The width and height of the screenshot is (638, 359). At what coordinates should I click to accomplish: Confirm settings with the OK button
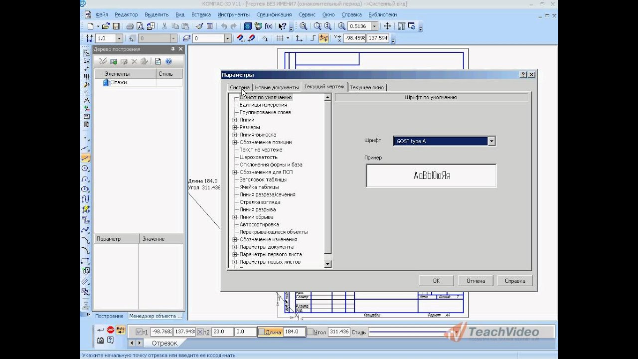pyautogui.click(x=437, y=281)
